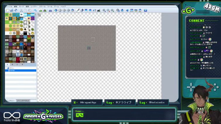Toggle Event editing mode icon
The height and width of the screenshot is (124, 221).
click(45, 10)
